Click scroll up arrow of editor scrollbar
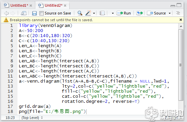This screenshot has height=122, width=187. (181, 26)
